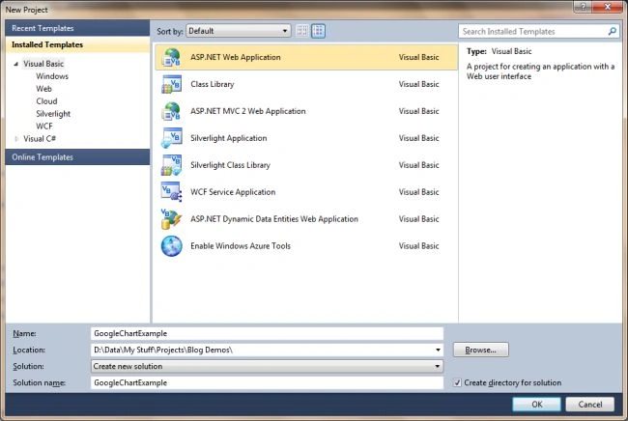Pick the ASP.NET Dynamic Data Entities icon
Viewport: 628px width, 421px height.
(x=171, y=219)
